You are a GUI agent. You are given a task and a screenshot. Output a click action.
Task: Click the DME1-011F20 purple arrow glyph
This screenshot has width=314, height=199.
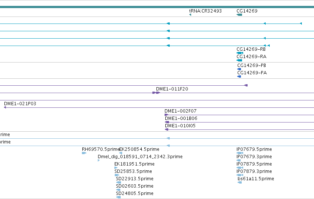pyautogui.click(x=158, y=93)
